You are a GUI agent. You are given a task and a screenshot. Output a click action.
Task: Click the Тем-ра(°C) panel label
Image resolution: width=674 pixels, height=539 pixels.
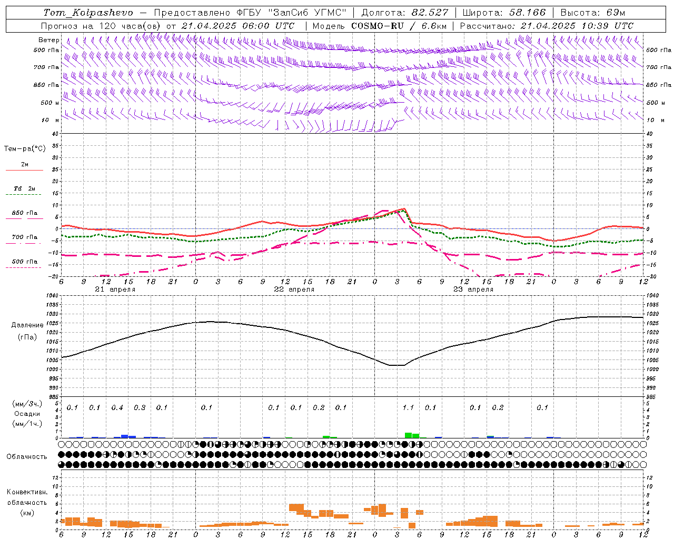pos(25,149)
